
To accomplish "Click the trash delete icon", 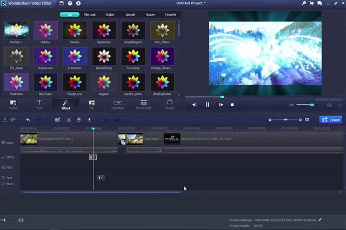I will [x=79, y=120].
